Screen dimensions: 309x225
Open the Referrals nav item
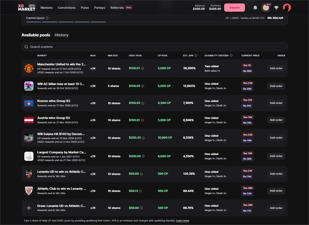(x=117, y=8)
